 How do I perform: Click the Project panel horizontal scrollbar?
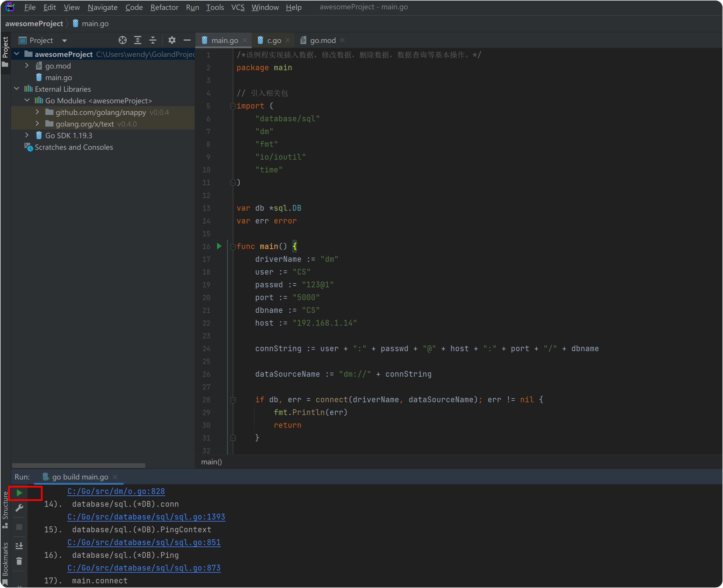click(x=79, y=466)
